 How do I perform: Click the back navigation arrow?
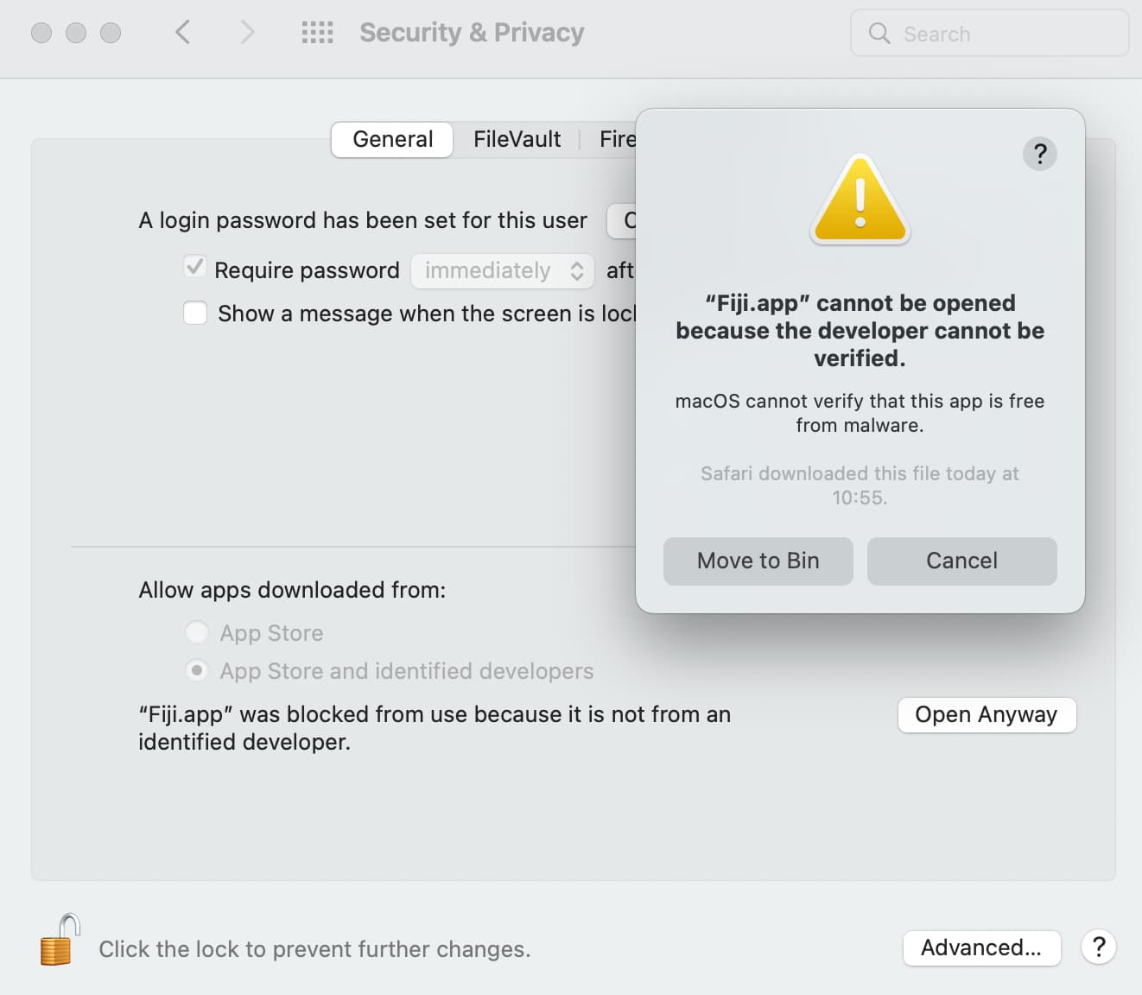182,32
